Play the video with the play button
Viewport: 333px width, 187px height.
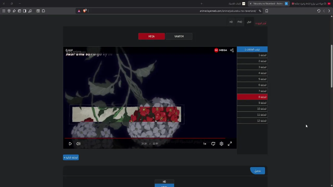click(70, 144)
